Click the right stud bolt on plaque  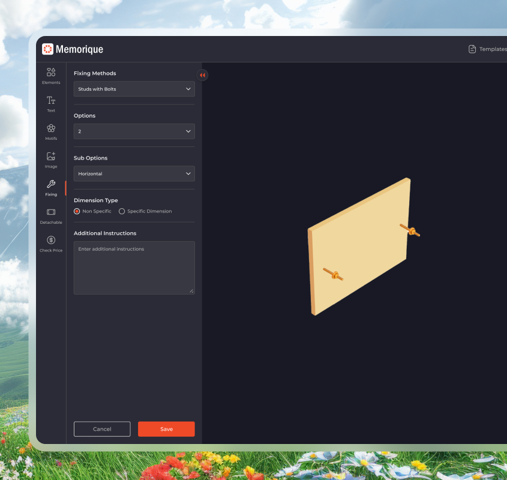(x=411, y=230)
